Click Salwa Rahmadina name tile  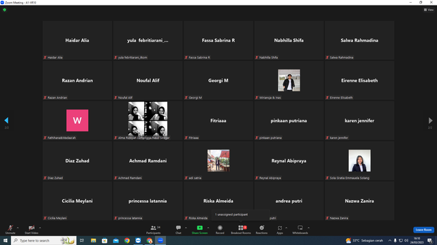[x=360, y=40]
